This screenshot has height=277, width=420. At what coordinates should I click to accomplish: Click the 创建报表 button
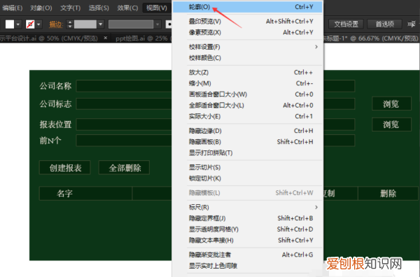click(65, 168)
